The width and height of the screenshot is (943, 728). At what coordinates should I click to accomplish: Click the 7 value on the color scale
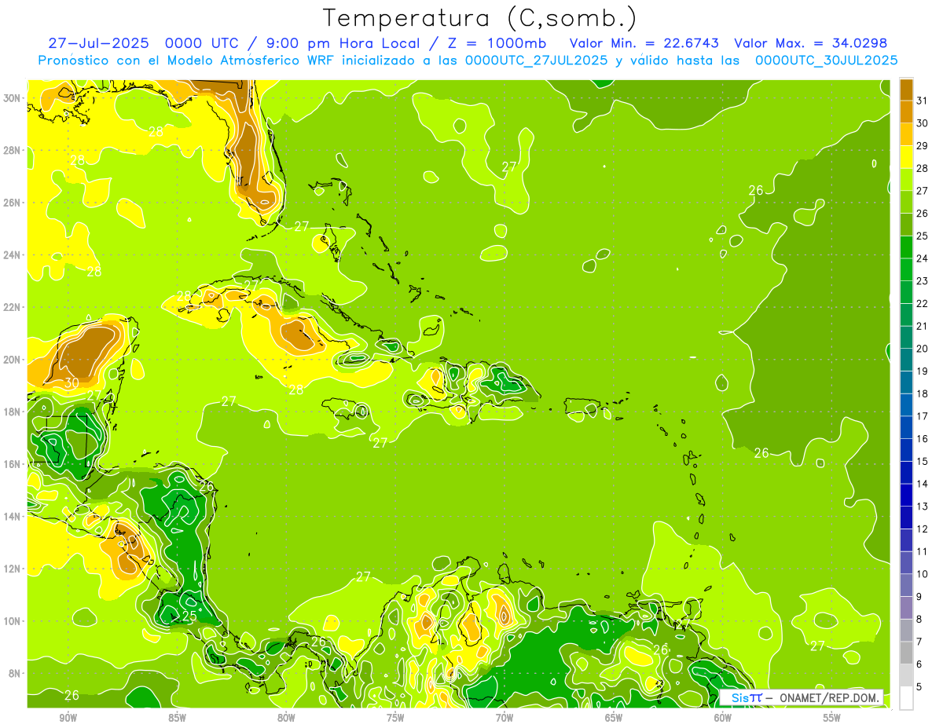coord(919,642)
